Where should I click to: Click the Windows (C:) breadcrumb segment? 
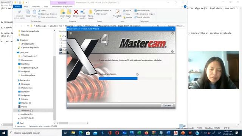pos(56,26)
